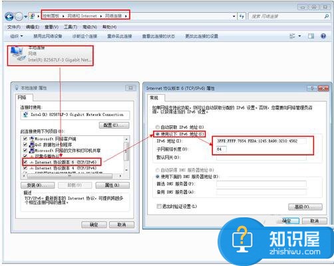The width and height of the screenshot is (334, 266).
Task: Click the IPv6 地址 input field
Action: click(261, 141)
